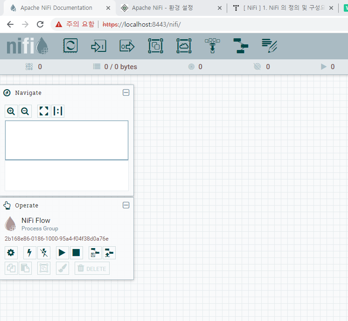The width and height of the screenshot is (348, 321).
Task: Select the Template toolbar icon
Action: point(241,46)
